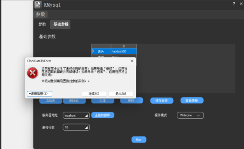Click the 参数 header button
244x149 pixels.
40,14
